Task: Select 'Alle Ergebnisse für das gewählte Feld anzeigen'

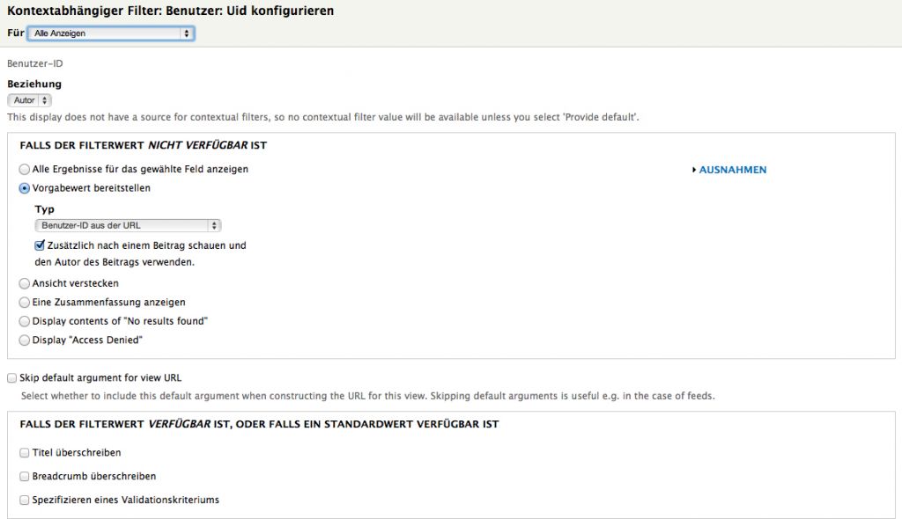Action: [25, 169]
